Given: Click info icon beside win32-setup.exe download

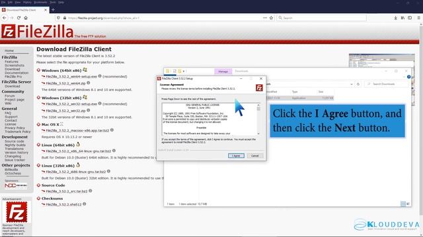Looking at the screenshot, I should pyautogui.click(x=100, y=103).
